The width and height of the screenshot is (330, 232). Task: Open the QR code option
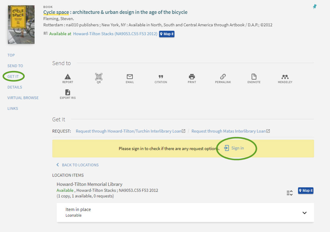click(x=99, y=77)
